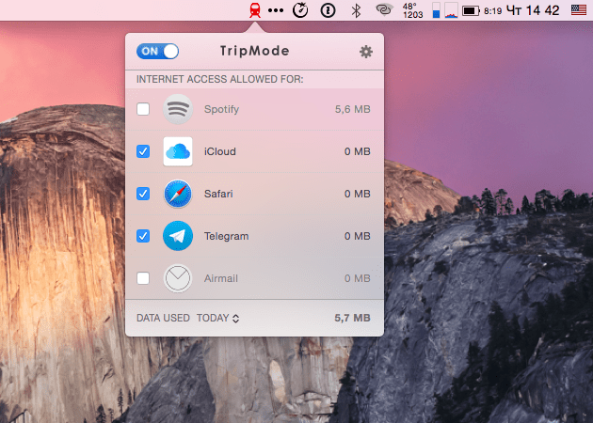593x423 pixels.
Task: Uncheck the iCloud checkbox
Action: [143, 151]
